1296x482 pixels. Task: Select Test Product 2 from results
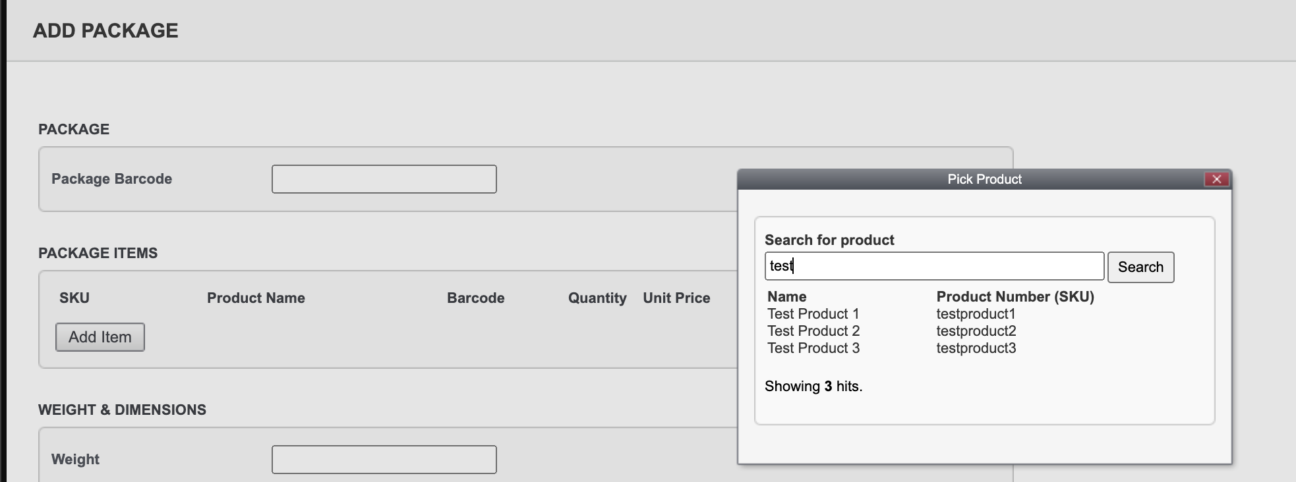pyautogui.click(x=813, y=331)
